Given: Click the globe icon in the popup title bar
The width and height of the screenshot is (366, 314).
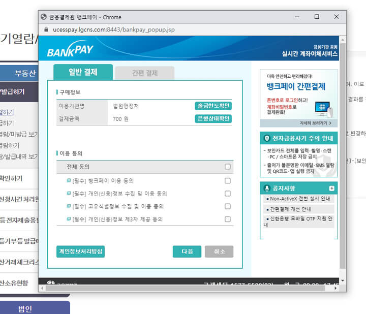Looking at the screenshot, I should click(x=43, y=17).
